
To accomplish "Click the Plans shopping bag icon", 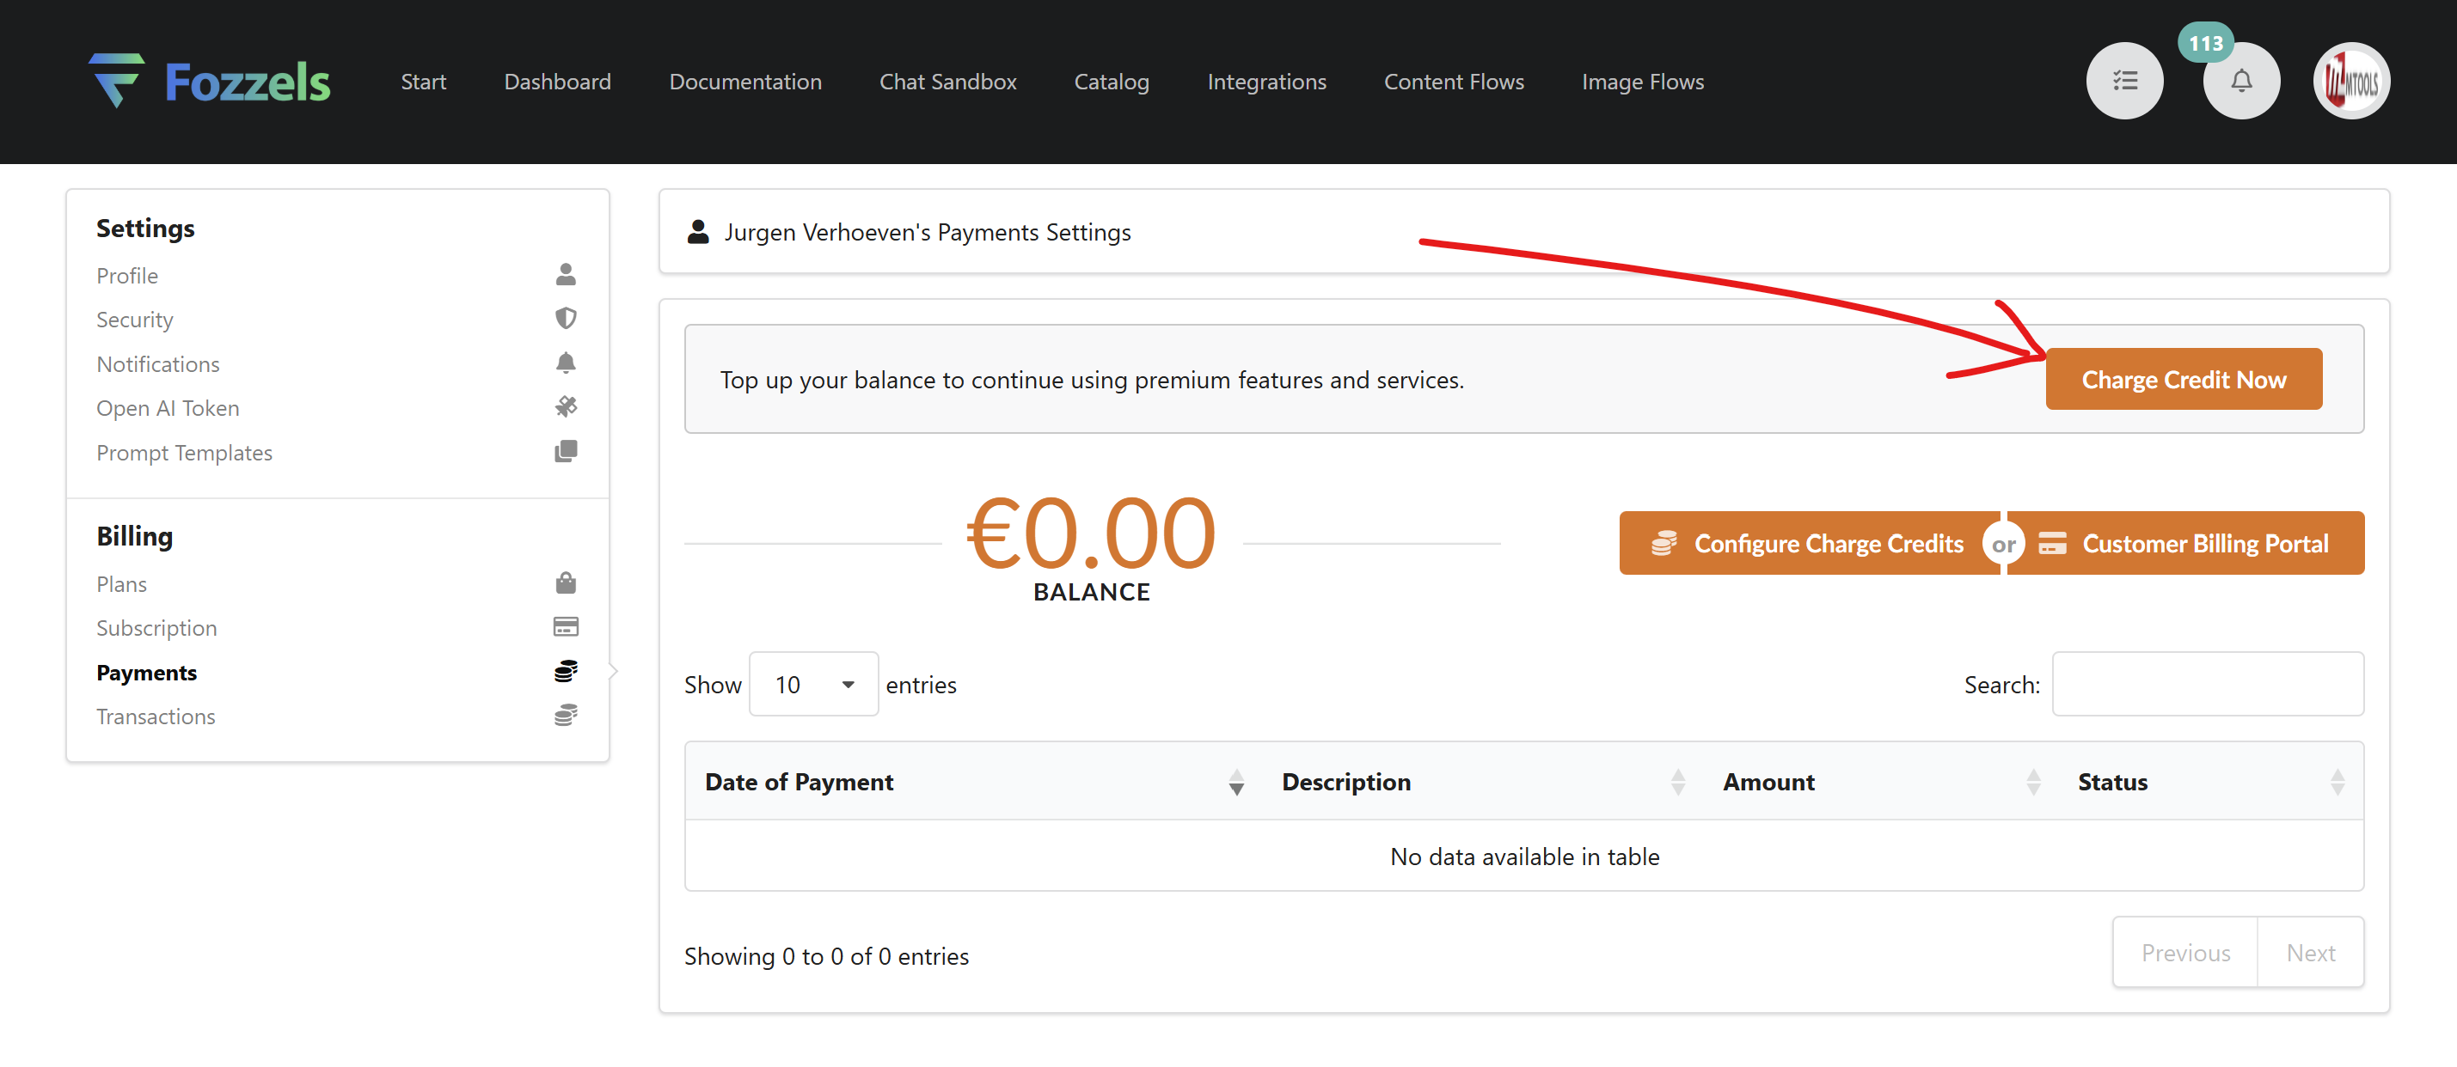I will [566, 582].
